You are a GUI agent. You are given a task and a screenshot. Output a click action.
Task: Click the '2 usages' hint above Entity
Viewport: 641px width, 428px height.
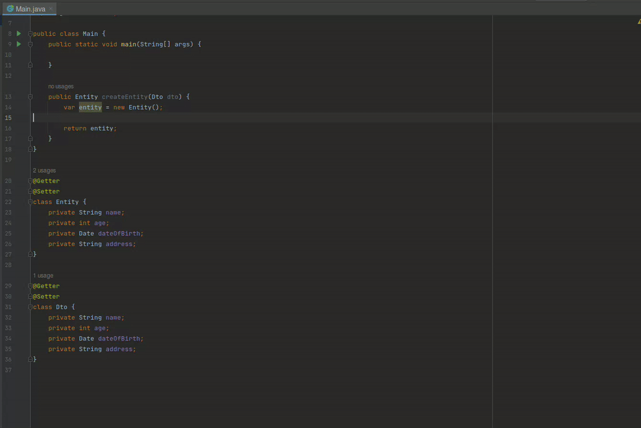coord(44,171)
